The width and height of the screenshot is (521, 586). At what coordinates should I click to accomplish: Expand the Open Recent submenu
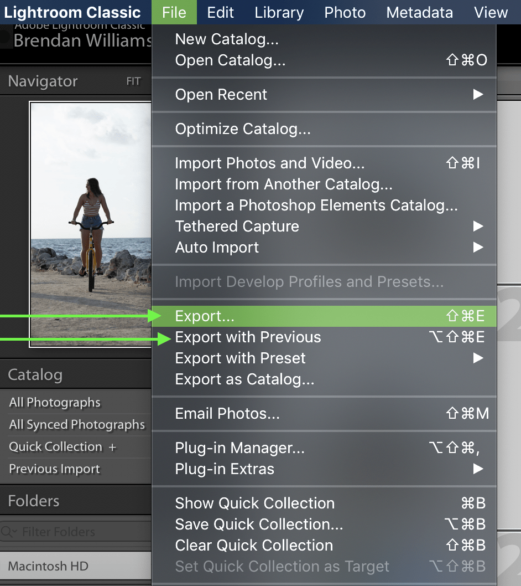point(324,95)
